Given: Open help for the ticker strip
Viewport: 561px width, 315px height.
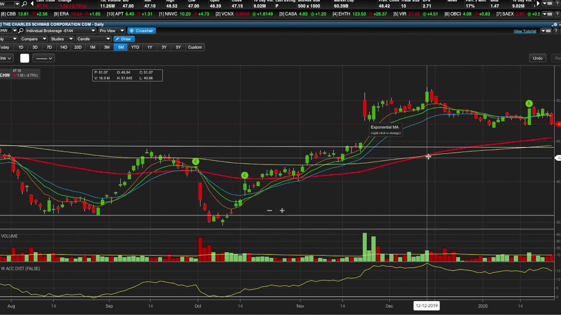Looking at the screenshot, I should click(557, 14).
